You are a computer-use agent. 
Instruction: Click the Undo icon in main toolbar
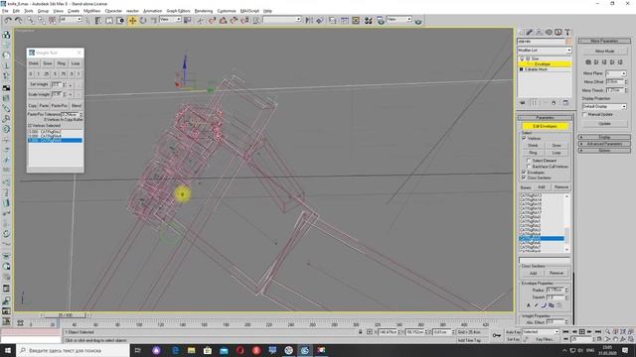pos(8,20)
